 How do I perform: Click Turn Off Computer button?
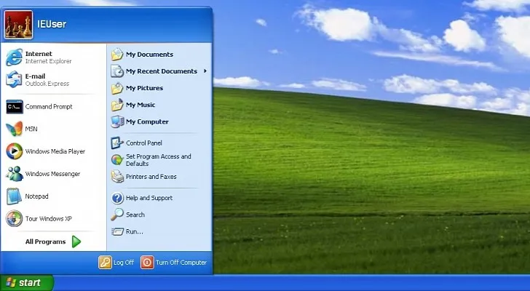pyautogui.click(x=173, y=263)
